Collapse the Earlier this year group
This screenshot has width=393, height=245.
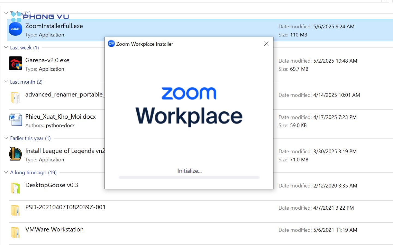[x=6, y=138]
